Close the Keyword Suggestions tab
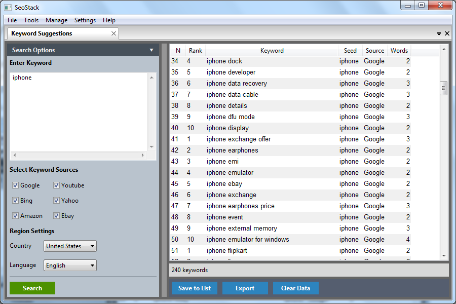456x304 pixels. (x=113, y=33)
